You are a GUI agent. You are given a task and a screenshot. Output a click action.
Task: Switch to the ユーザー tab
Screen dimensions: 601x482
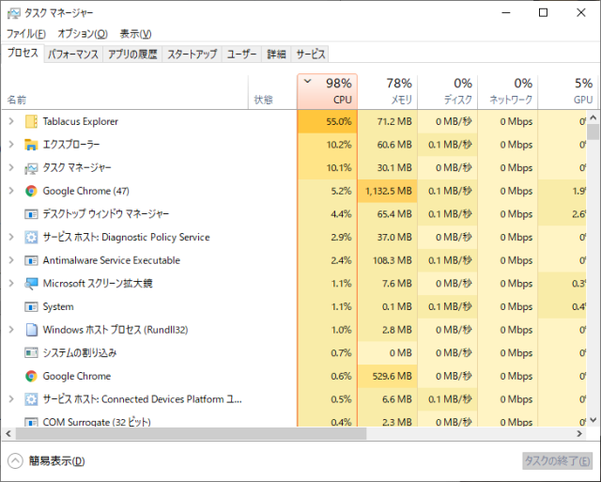click(241, 54)
